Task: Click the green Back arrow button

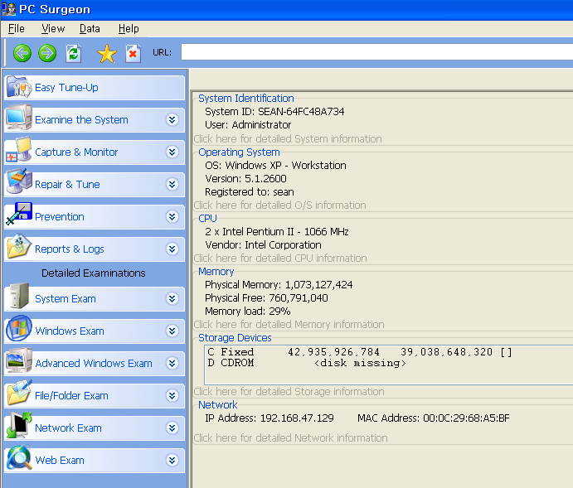Action: pyautogui.click(x=22, y=53)
